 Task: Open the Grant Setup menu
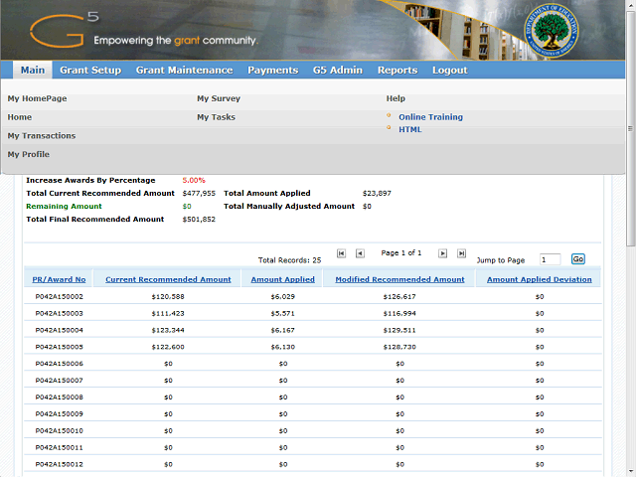pos(90,71)
